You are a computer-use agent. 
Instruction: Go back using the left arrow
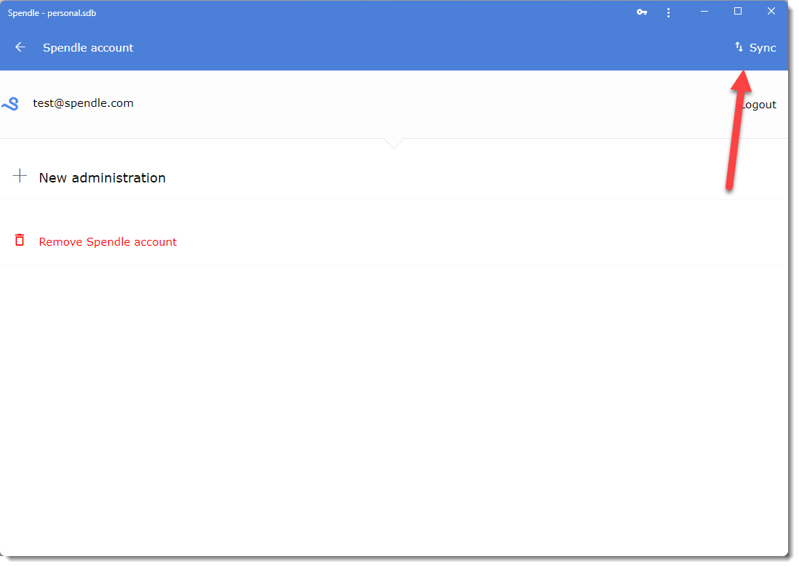(x=20, y=47)
